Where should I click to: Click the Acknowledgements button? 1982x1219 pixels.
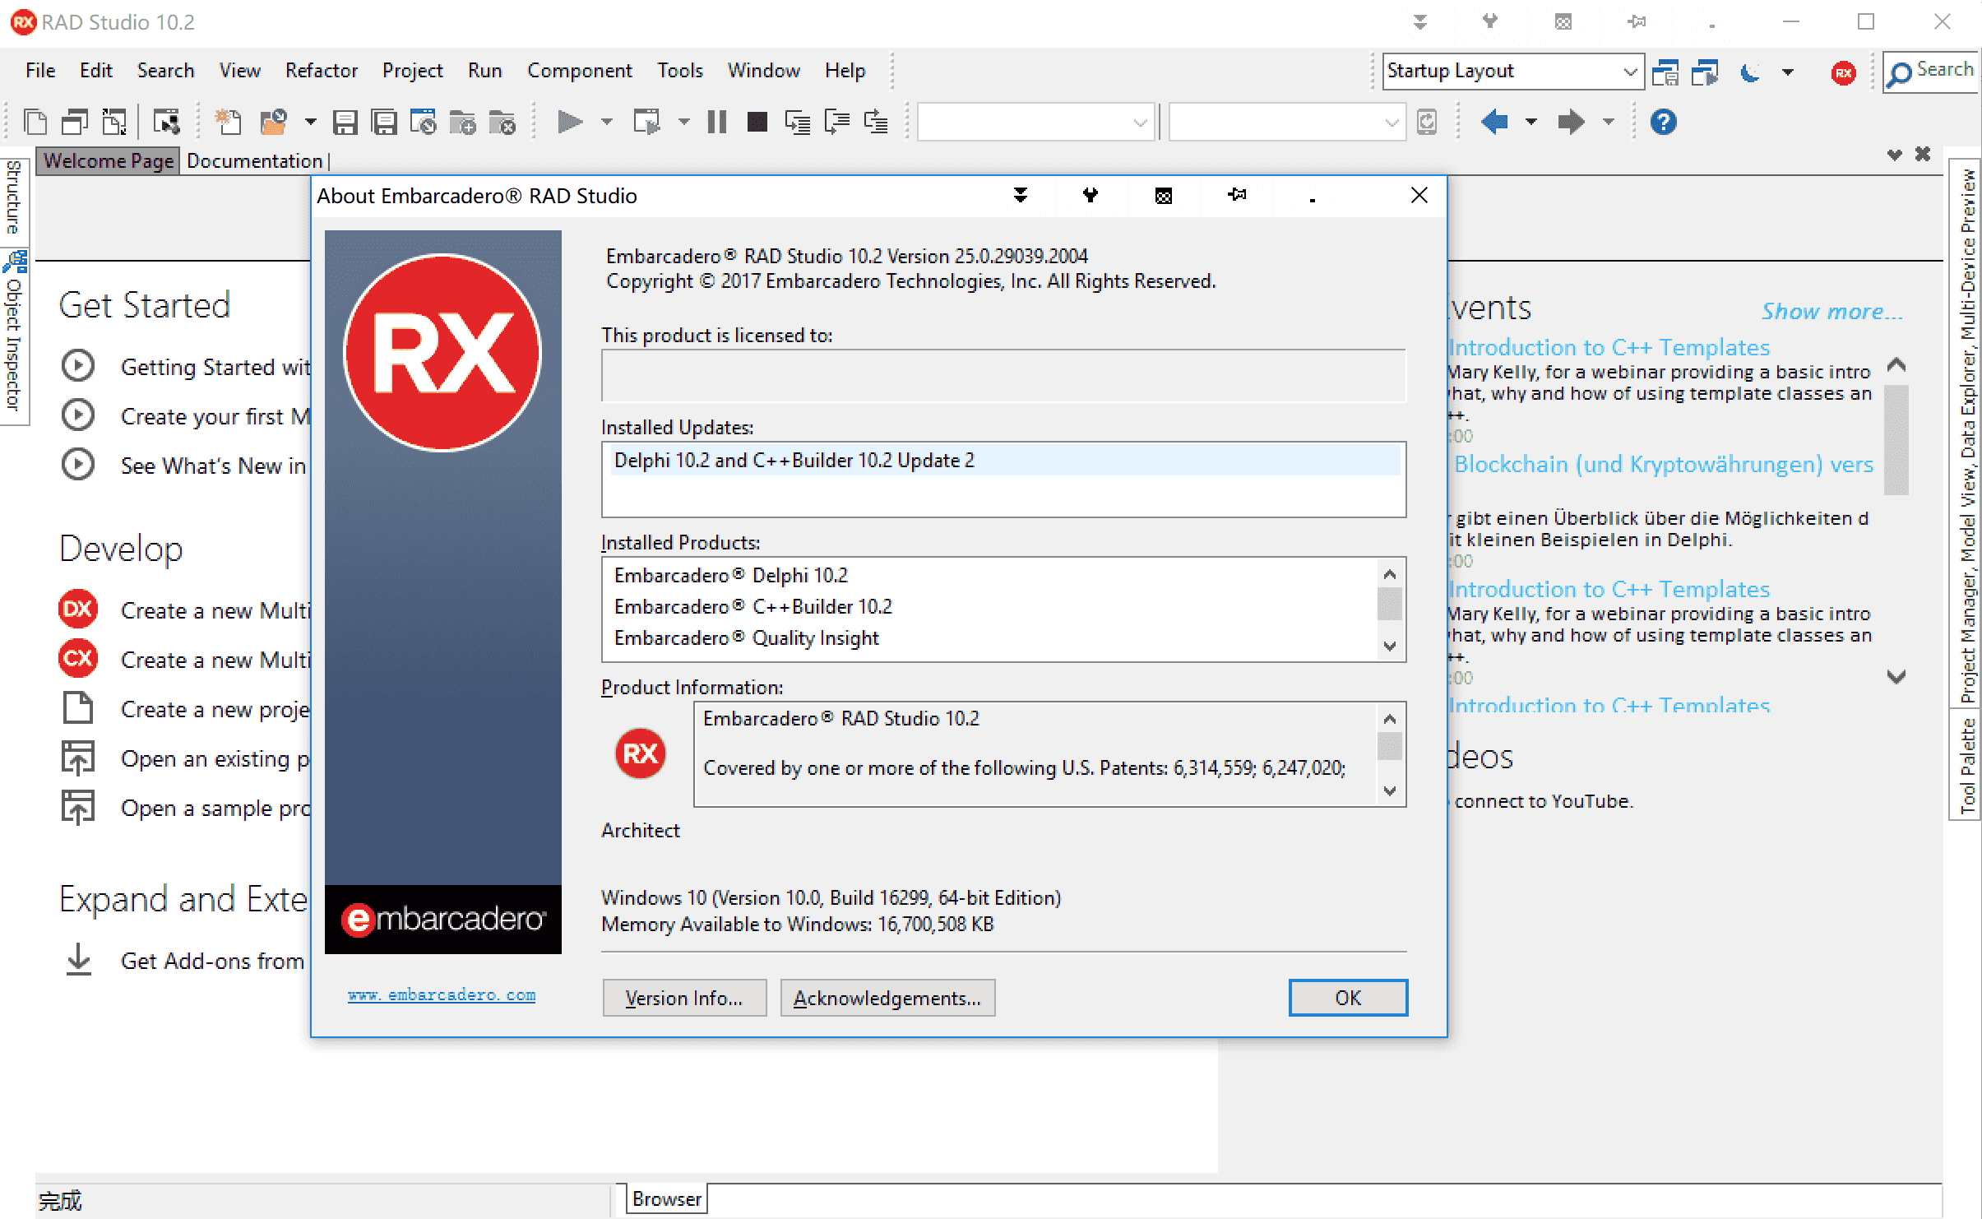pyautogui.click(x=887, y=998)
